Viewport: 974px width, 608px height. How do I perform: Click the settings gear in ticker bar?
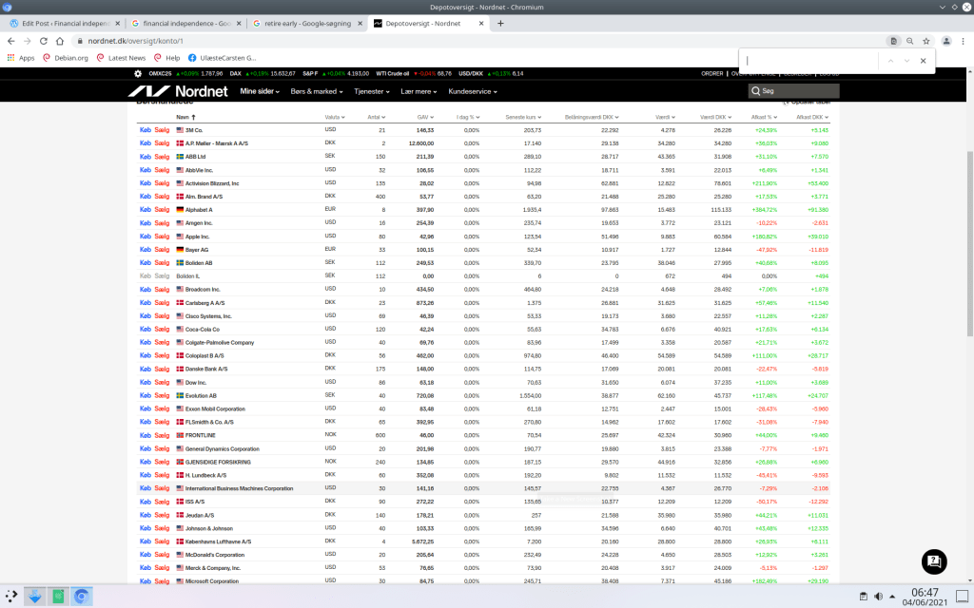click(138, 73)
